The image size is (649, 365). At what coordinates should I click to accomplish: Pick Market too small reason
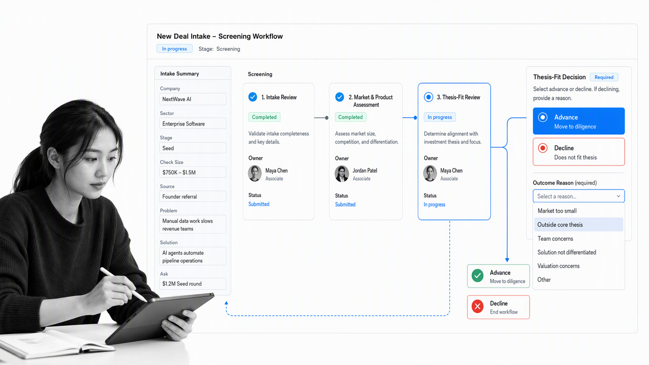click(579, 211)
